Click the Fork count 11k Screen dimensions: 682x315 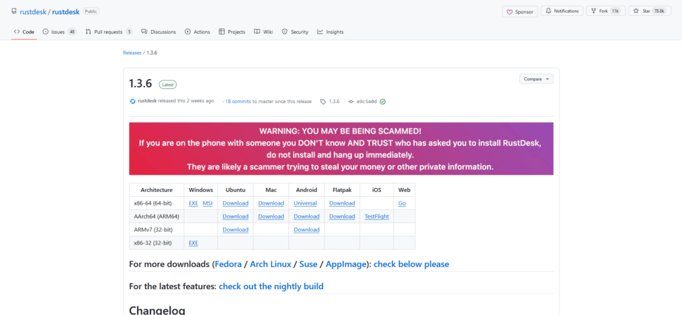pyautogui.click(x=615, y=11)
